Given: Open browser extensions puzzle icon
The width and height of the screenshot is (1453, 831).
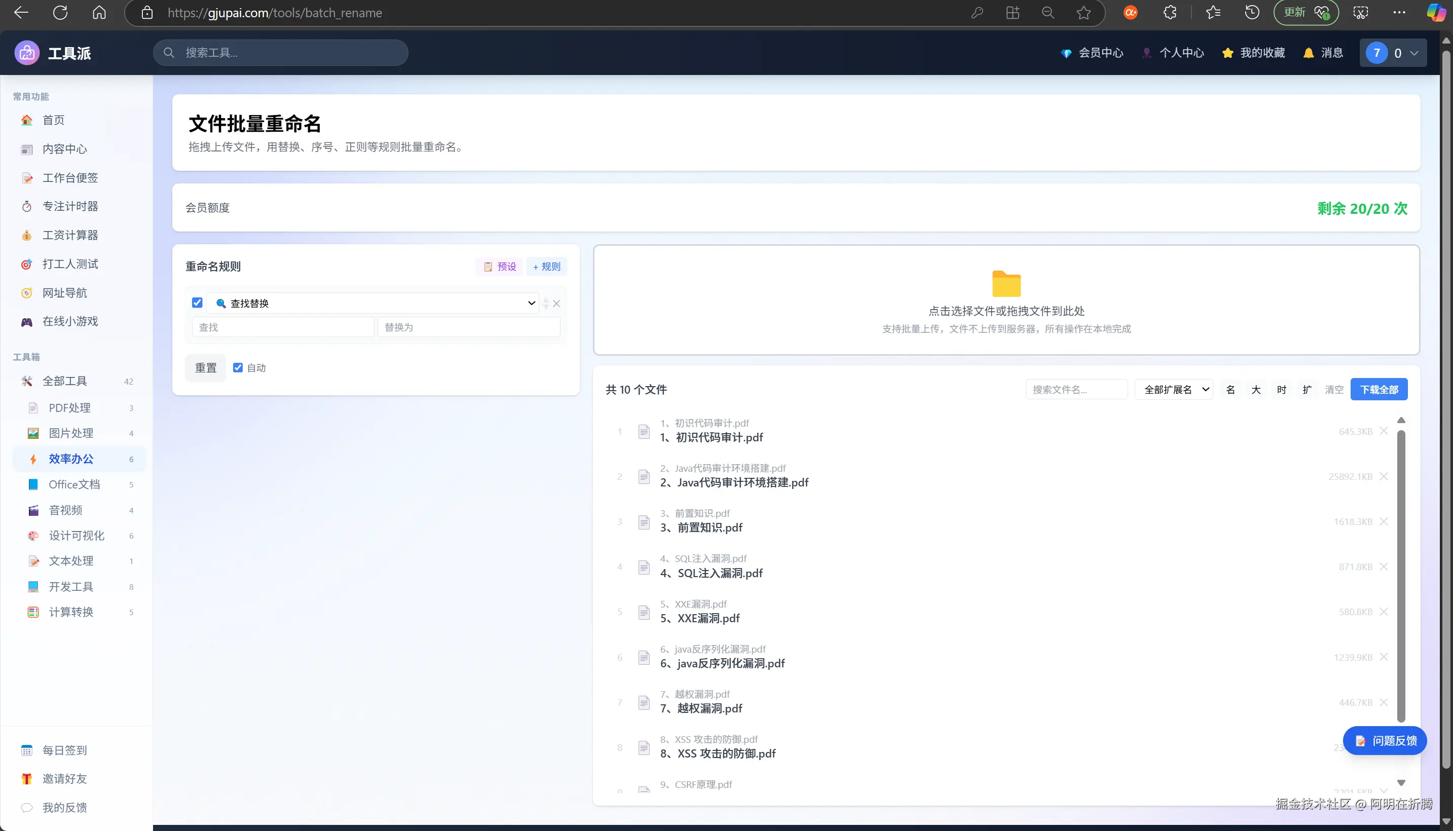Looking at the screenshot, I should coord(1170,13).
